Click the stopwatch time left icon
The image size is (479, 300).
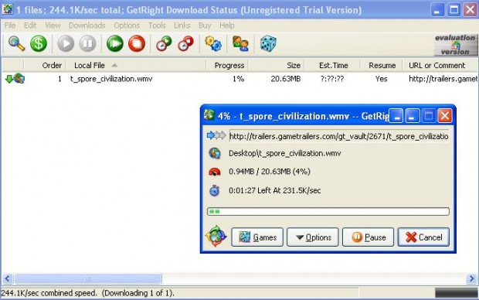(215, 190)
